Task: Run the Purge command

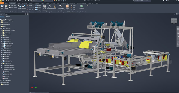Action: 55,7
